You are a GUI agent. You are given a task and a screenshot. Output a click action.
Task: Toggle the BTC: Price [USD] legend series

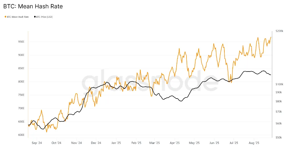click(44, 17)
